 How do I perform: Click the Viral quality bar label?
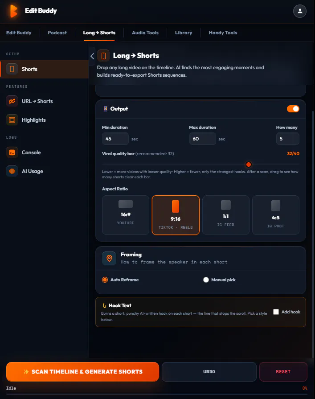coord(118,153)
